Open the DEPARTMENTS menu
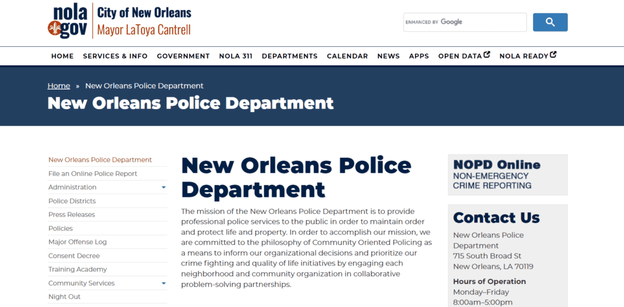Image resolution: width=624 pixels, height=307 pixels. point(289,56)
